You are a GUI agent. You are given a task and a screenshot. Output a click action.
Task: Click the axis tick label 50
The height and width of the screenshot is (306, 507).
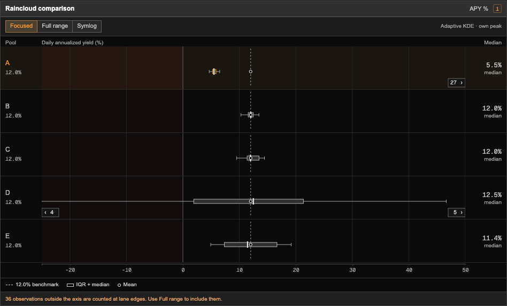[x=465, y=270]
